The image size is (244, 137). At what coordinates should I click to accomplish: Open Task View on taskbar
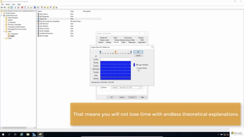click(x=15, y=134)
